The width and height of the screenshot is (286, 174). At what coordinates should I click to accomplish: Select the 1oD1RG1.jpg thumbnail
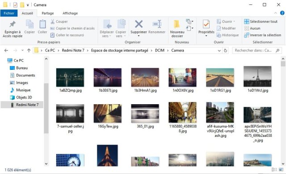[x=220, y=77]
